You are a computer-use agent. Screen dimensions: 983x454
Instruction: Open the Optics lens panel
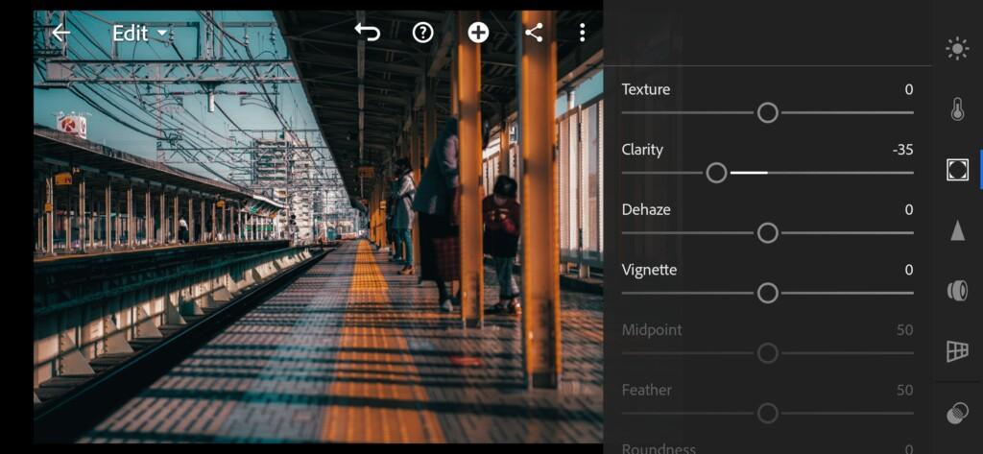pos(957,290)
